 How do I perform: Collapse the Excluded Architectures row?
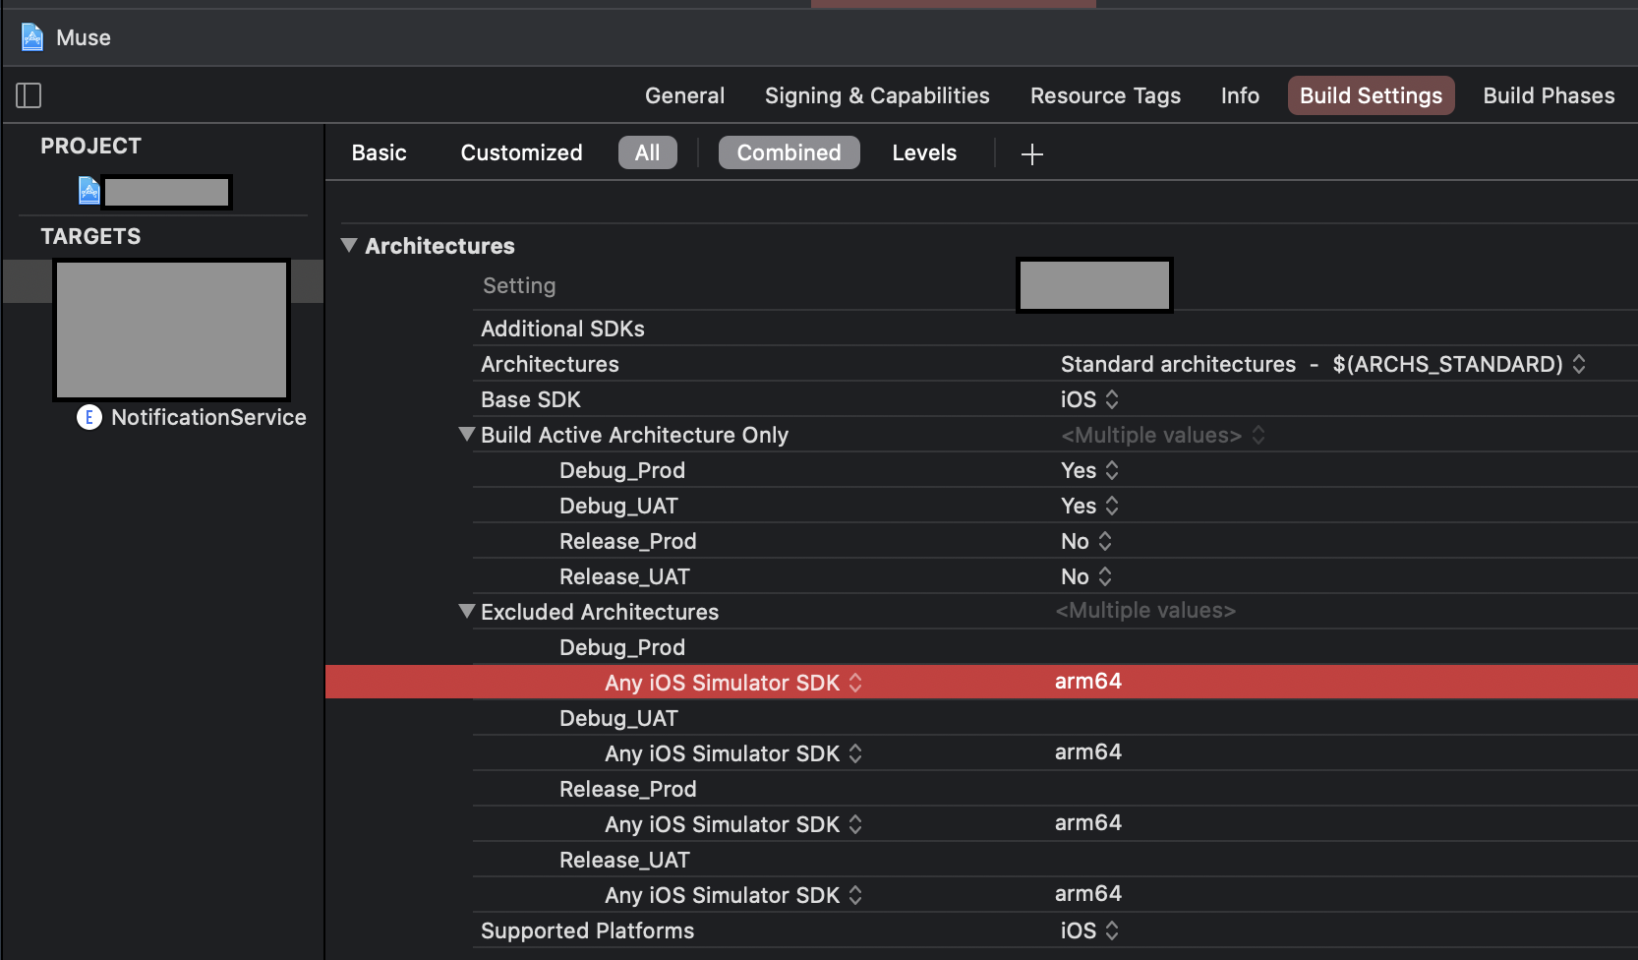(467, 612)
